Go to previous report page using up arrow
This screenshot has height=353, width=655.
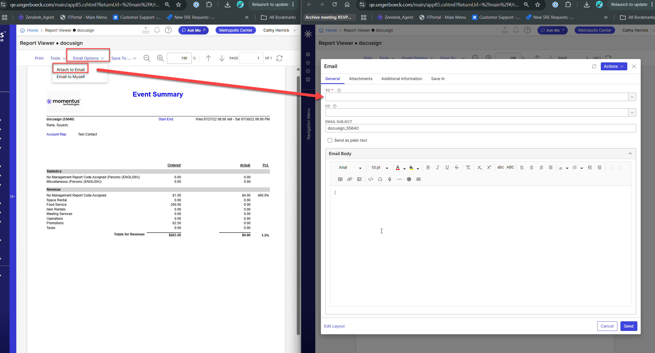(208, 58)
